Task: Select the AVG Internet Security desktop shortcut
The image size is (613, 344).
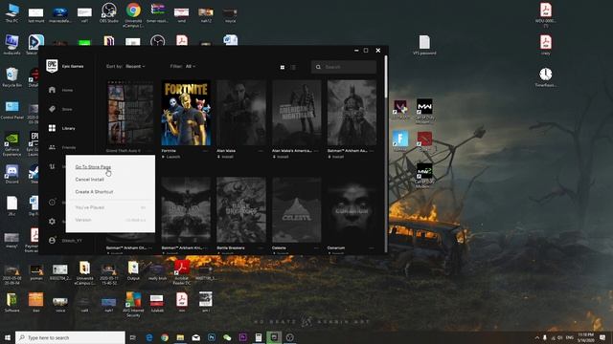Action: click(133, 304)
